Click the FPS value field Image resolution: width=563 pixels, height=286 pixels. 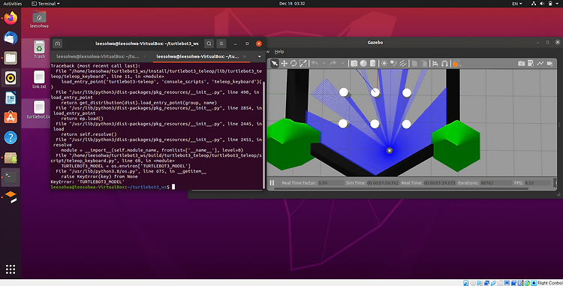click(537, 183)
